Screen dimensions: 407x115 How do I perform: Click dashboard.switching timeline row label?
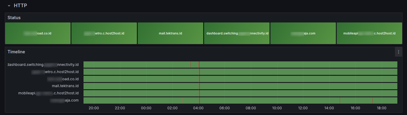tap(43, 64)
